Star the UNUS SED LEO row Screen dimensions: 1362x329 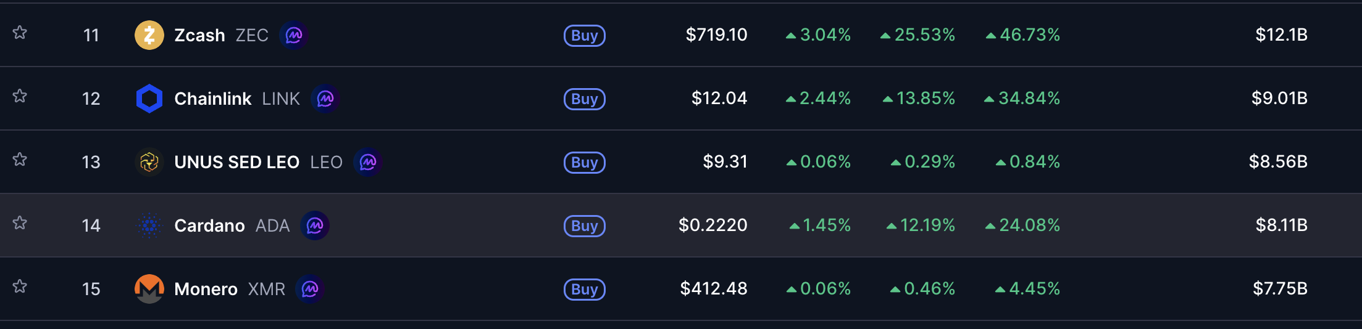(x=20, y=160)
